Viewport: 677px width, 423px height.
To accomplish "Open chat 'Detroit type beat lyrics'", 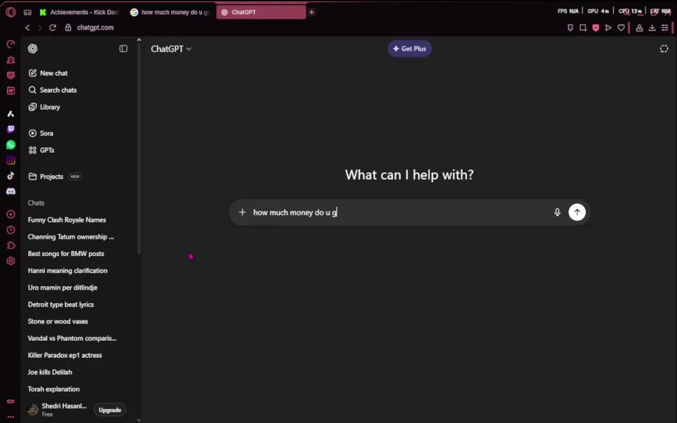I will [61, 304].
